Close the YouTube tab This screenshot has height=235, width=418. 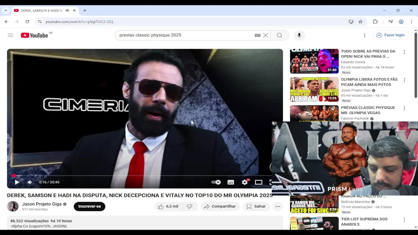[x=74, y=10]
